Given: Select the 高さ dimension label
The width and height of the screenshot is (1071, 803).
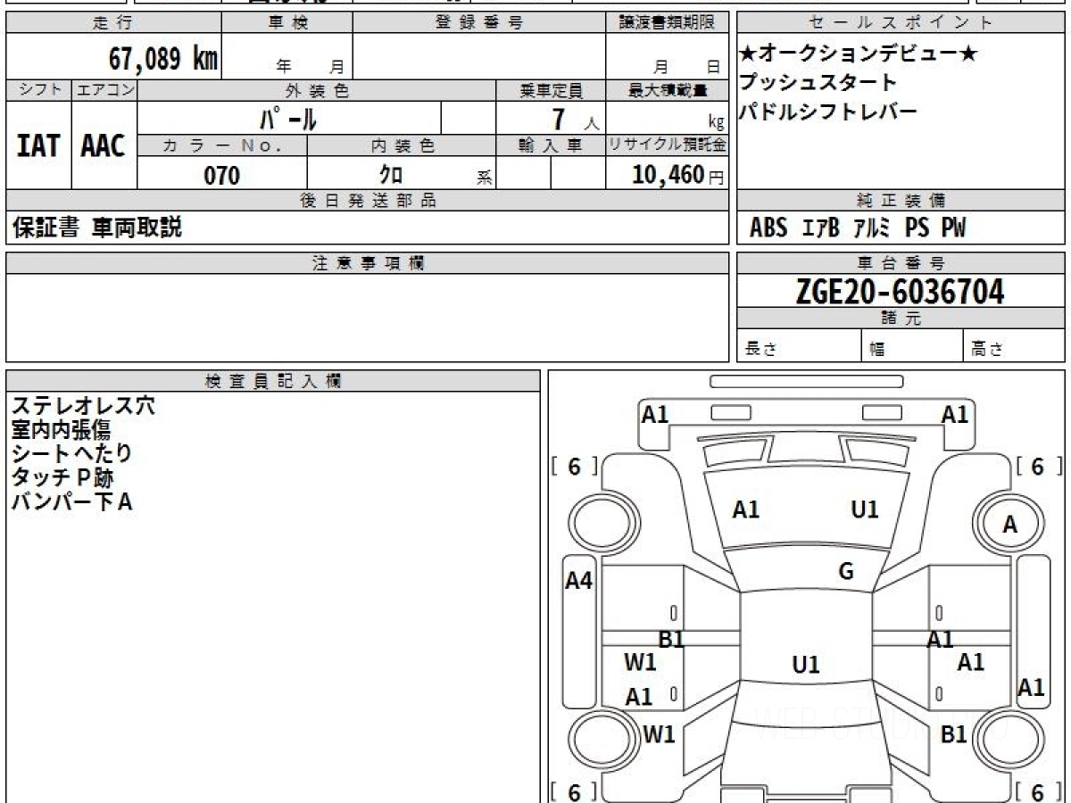Looking at the screenshot, I should pos(988,350).
